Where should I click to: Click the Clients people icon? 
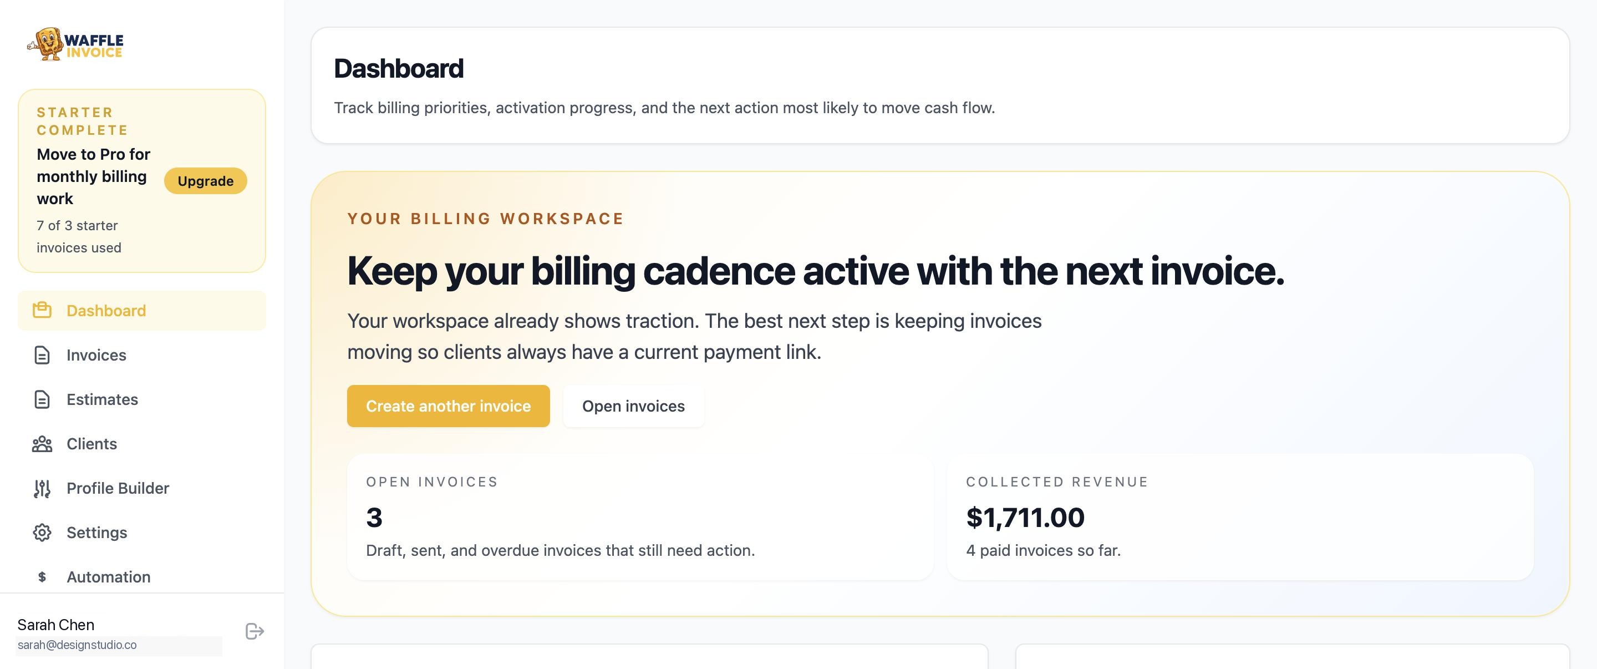[42, 444]
